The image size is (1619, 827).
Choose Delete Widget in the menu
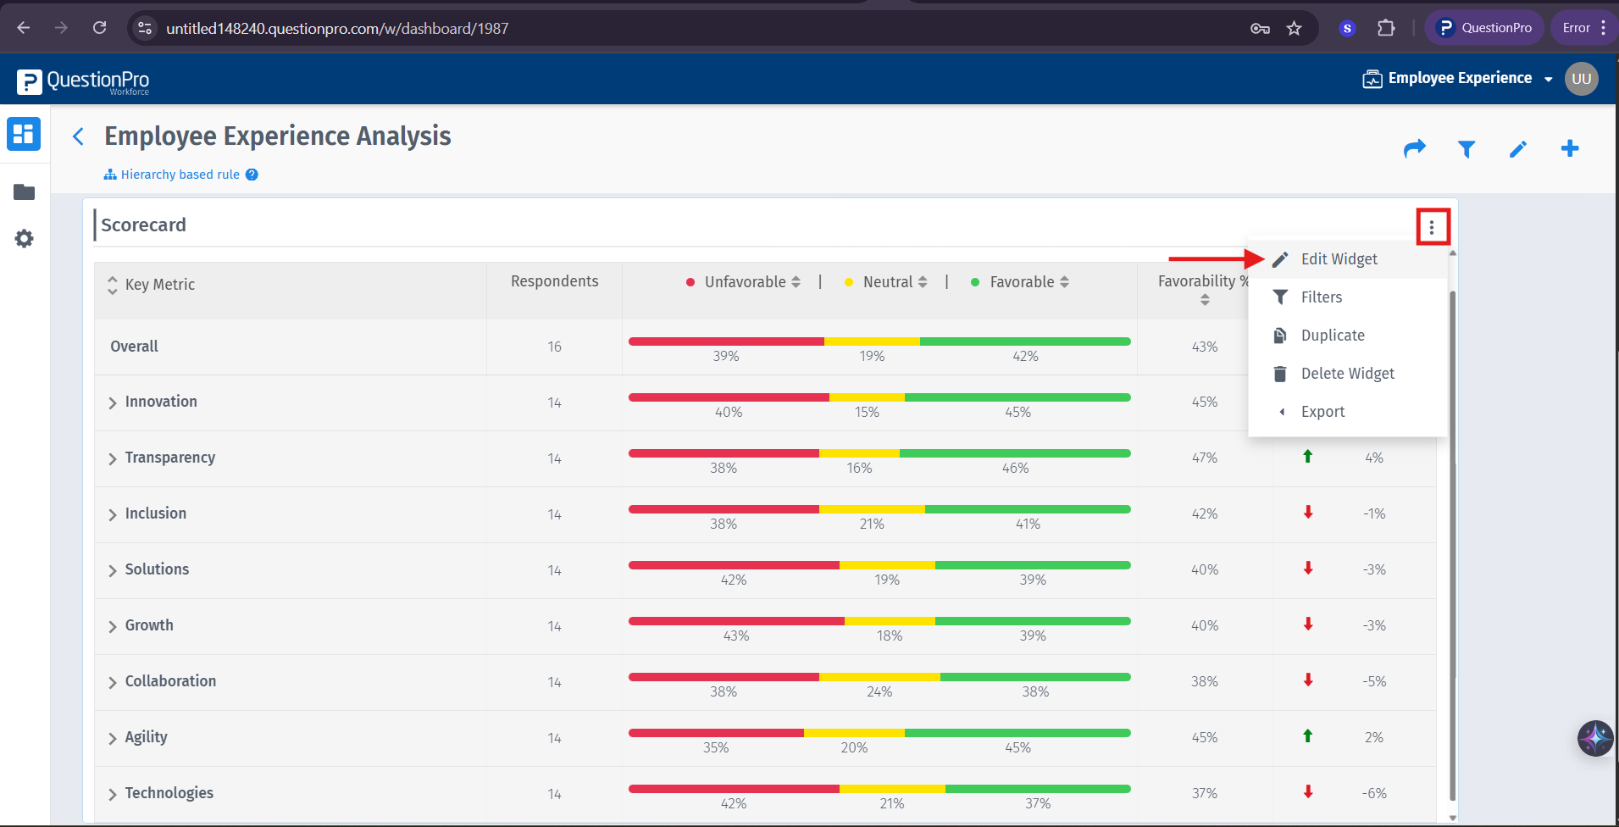(1347, 374)
